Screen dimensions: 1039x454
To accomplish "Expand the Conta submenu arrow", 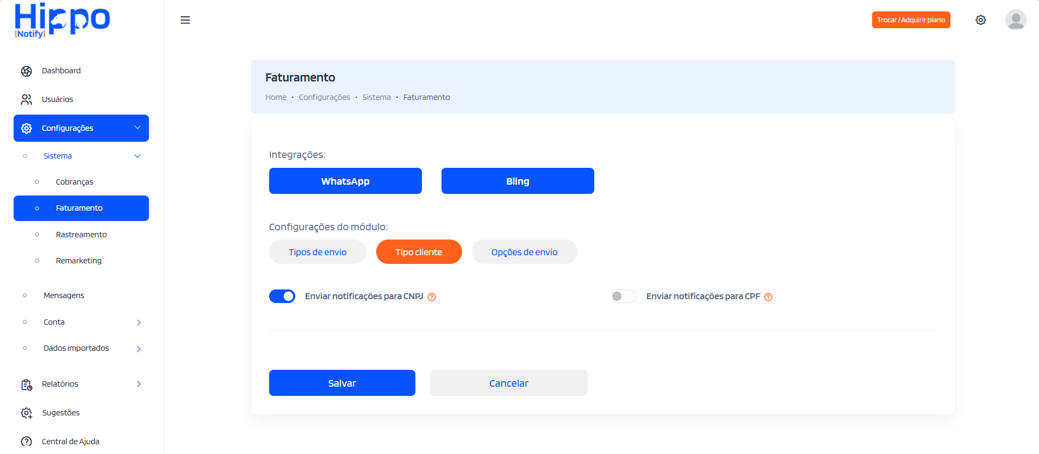I will (139, 323).
